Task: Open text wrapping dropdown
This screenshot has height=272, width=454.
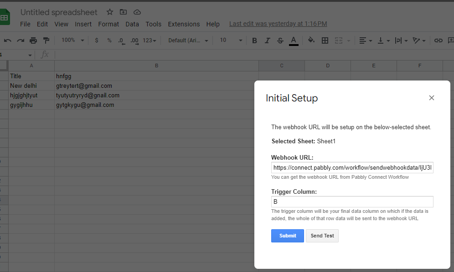Action: pos(401,40)
